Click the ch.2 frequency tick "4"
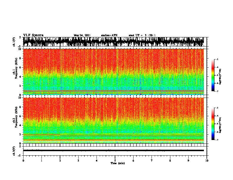The height and width of the screenshot is (180, 233). pos(21,125)
